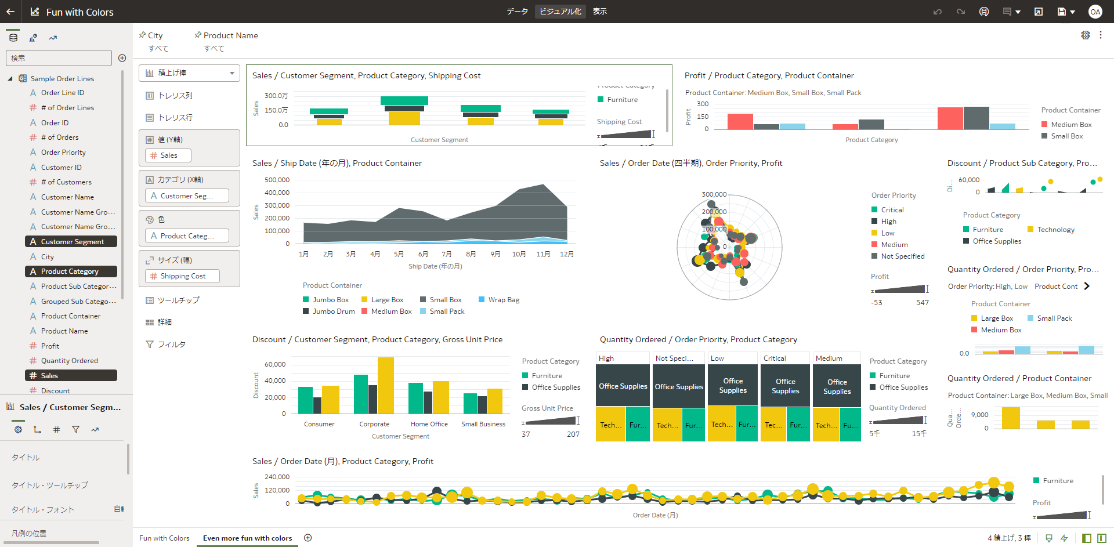Toggle auto-apply lightning icon

tap(1064, 538)
